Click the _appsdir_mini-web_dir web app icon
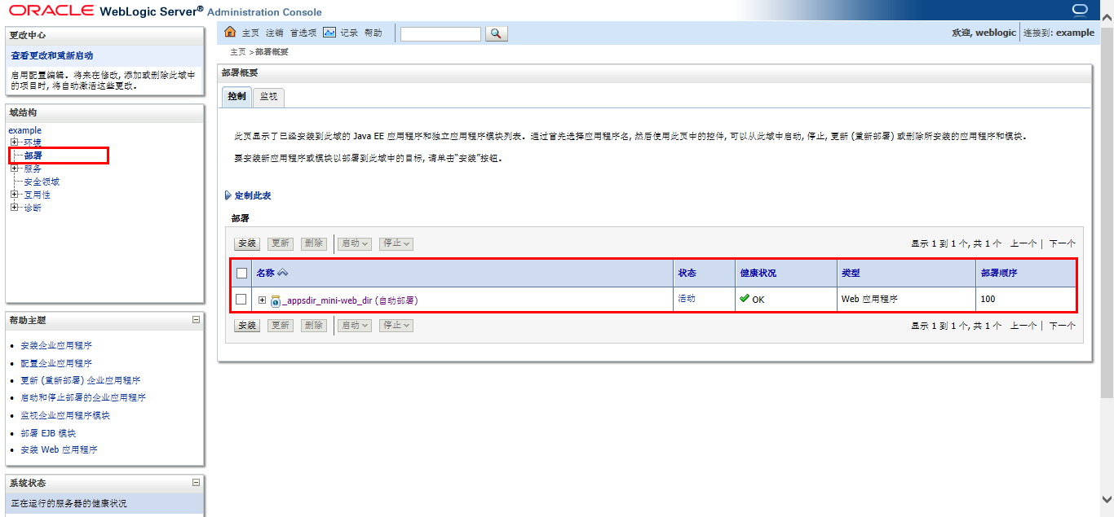The width and height of the screenshot is (1114, 517). 276,300
